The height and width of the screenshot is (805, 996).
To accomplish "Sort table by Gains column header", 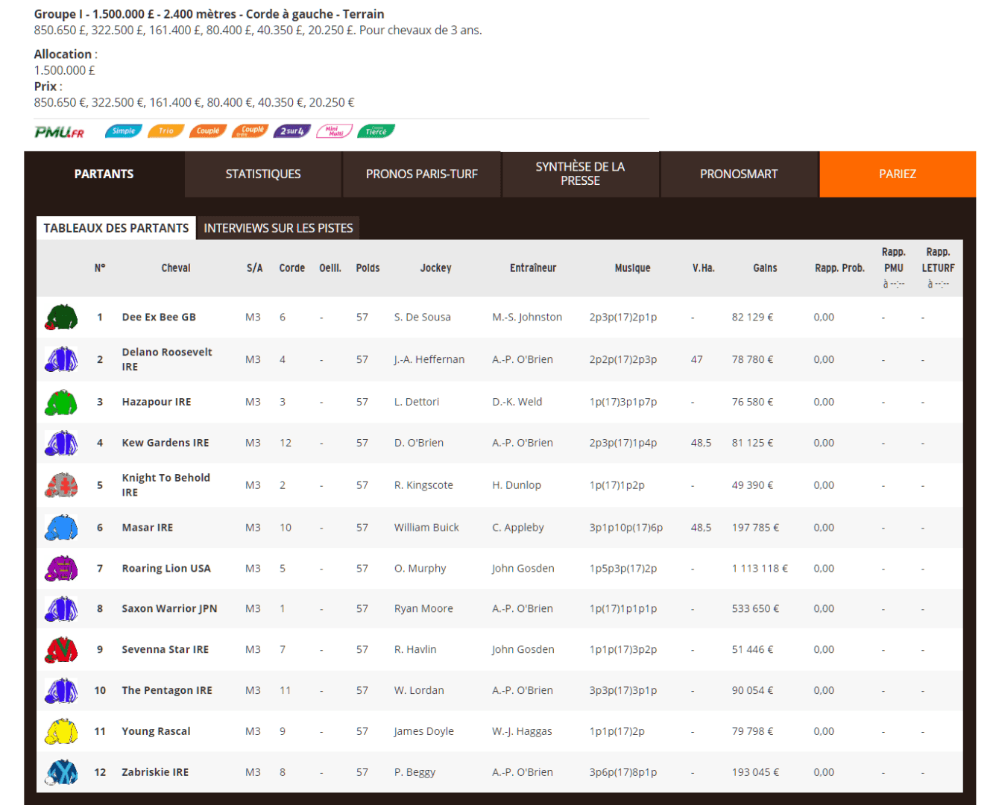I will tap(764, 268).
